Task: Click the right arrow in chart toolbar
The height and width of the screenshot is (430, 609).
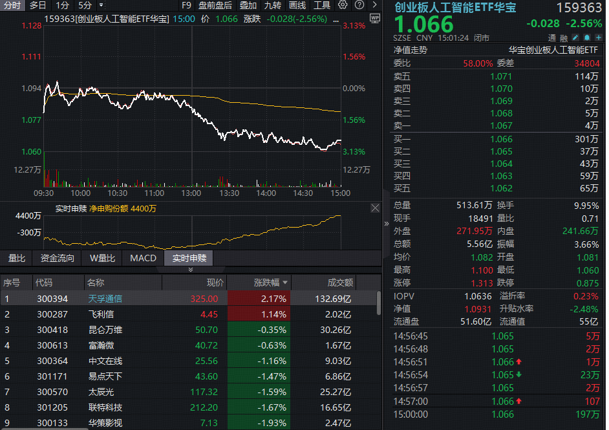Action: [x=375, y=5]
